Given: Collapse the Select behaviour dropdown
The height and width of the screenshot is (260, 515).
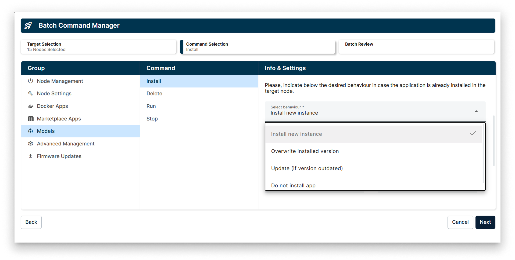Looking at the screenshot, I should point(476,111).
